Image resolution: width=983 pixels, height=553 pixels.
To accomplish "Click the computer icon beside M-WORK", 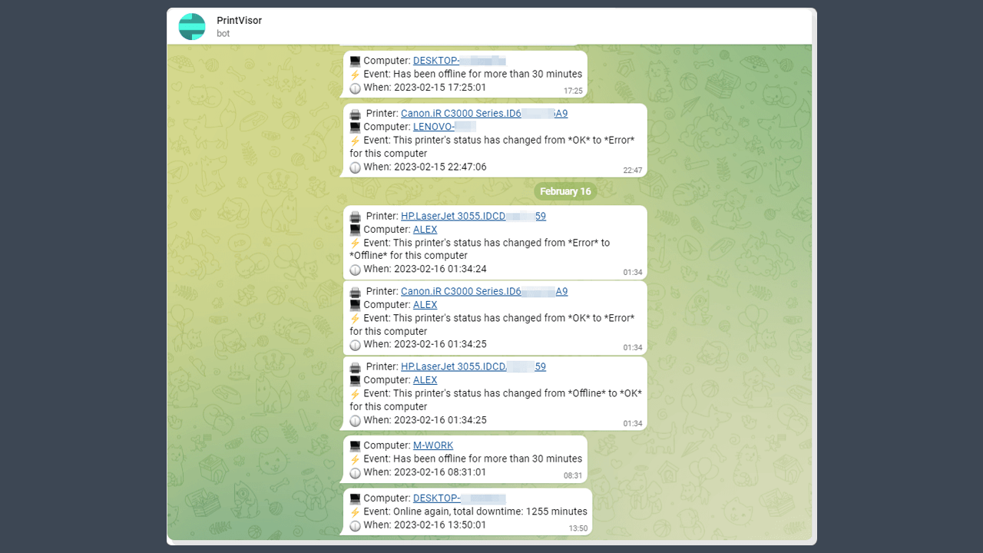I will [355, 445].
